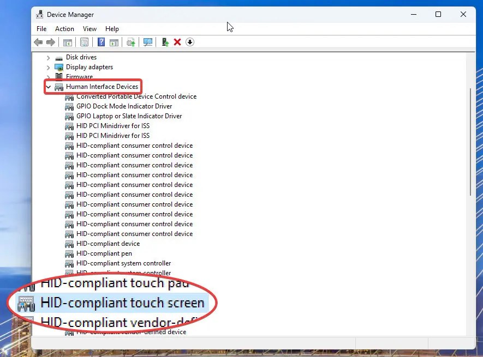Click the Forward arrow in the toolbar
483x357 pixels.
(51, 43)
